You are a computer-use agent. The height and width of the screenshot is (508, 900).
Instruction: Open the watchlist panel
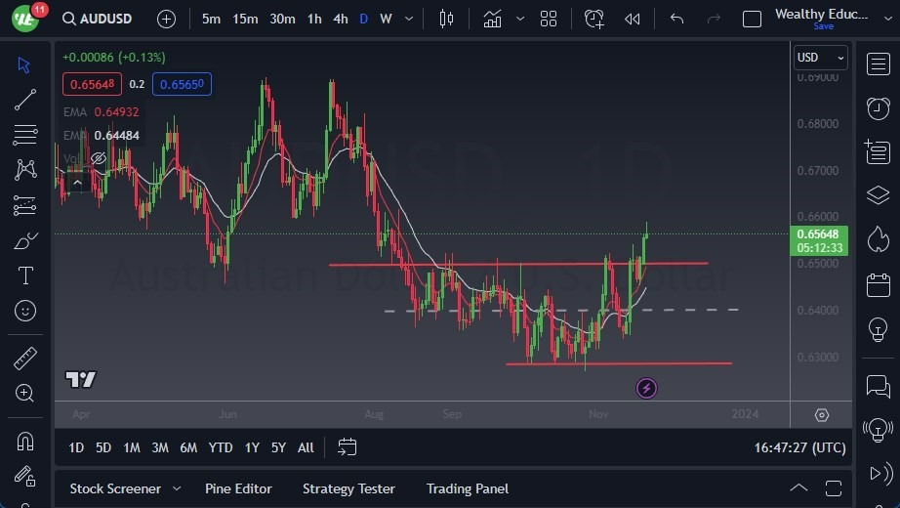pyautogui.click(x=879, y=63)
